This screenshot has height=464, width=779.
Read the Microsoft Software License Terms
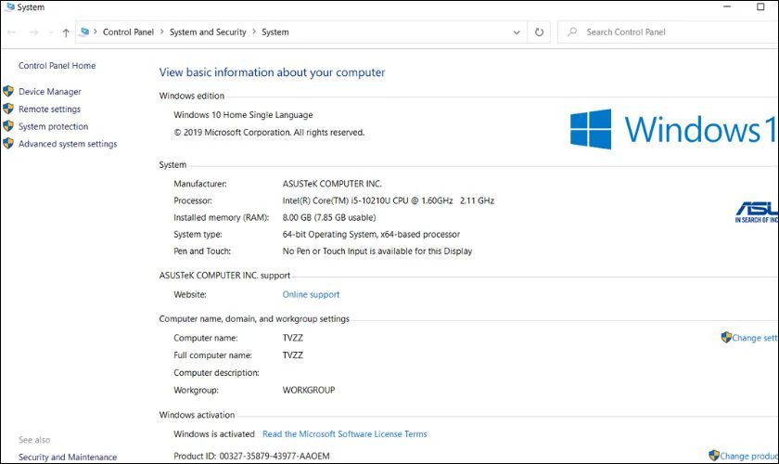pyautogui.click(x=344, y=434)
